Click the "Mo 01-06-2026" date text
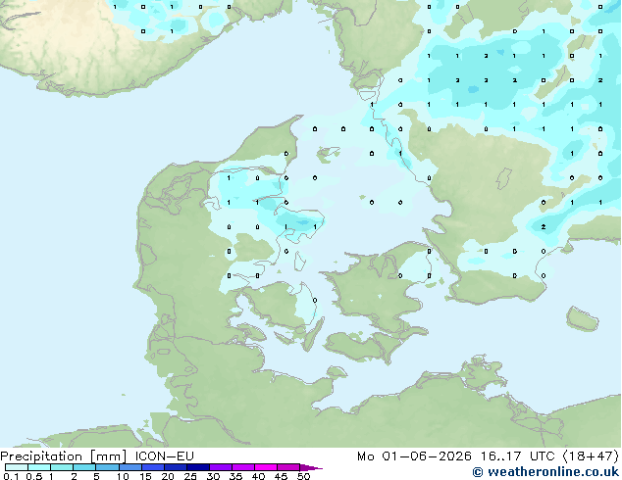 (414, 456)
